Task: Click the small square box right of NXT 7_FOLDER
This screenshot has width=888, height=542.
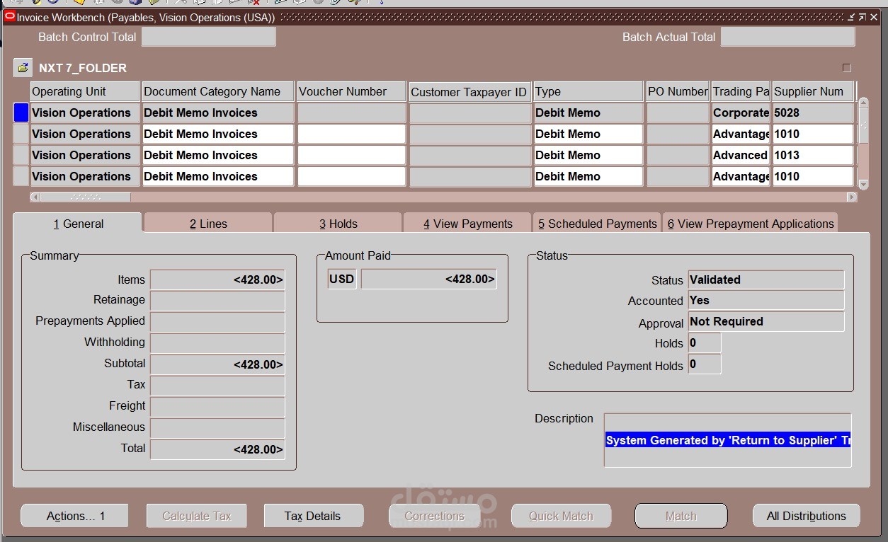Action: point(846,68)
